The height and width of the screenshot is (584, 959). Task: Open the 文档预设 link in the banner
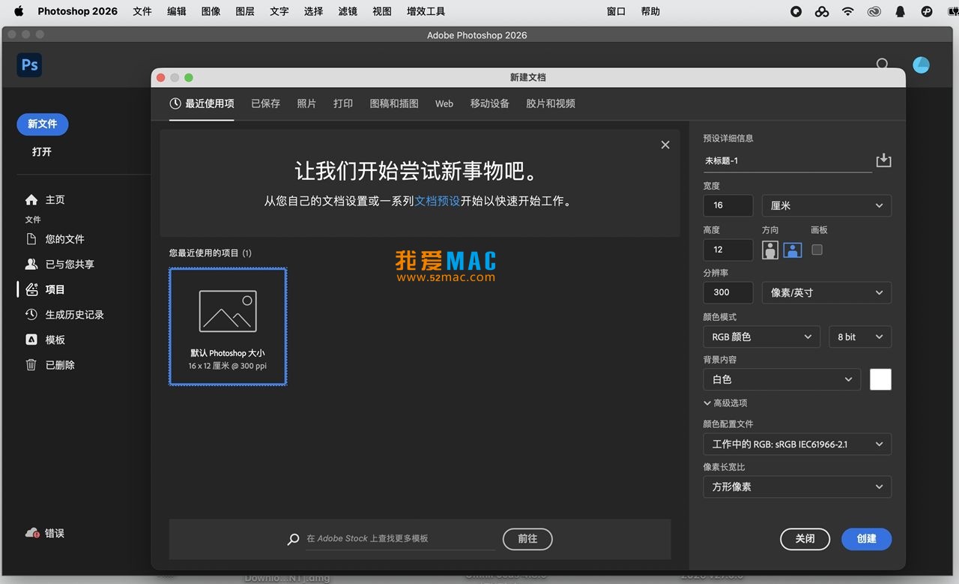[x=438, y=201]
